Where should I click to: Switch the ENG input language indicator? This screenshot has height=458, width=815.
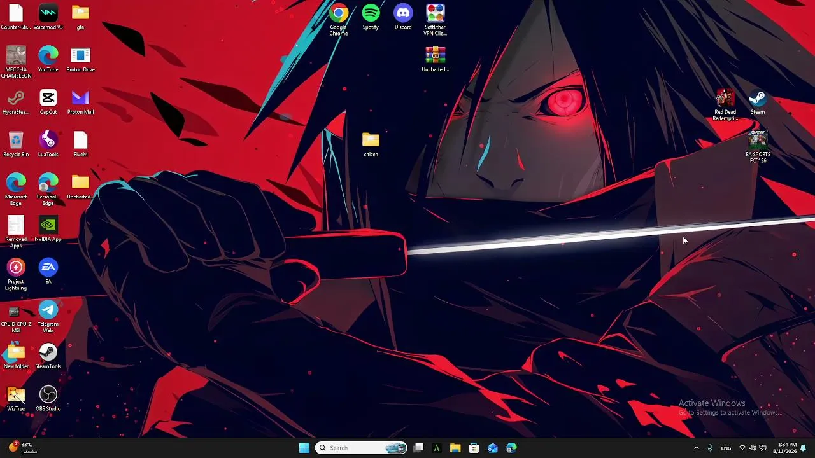click(x=726, y=448)
